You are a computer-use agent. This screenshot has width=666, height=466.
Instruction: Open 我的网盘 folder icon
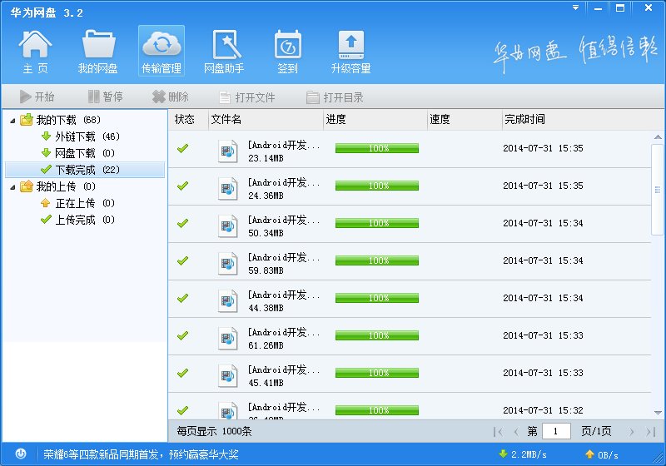pos(98,52)
